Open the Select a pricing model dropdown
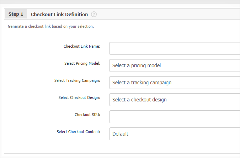This screenshot has height=158, width=240. 174,65
